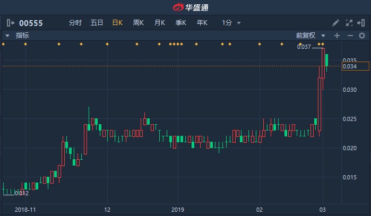Switch to 月K monthly chart
The height and width of the screenshot is (216, 371).
(x=160, y=23)
